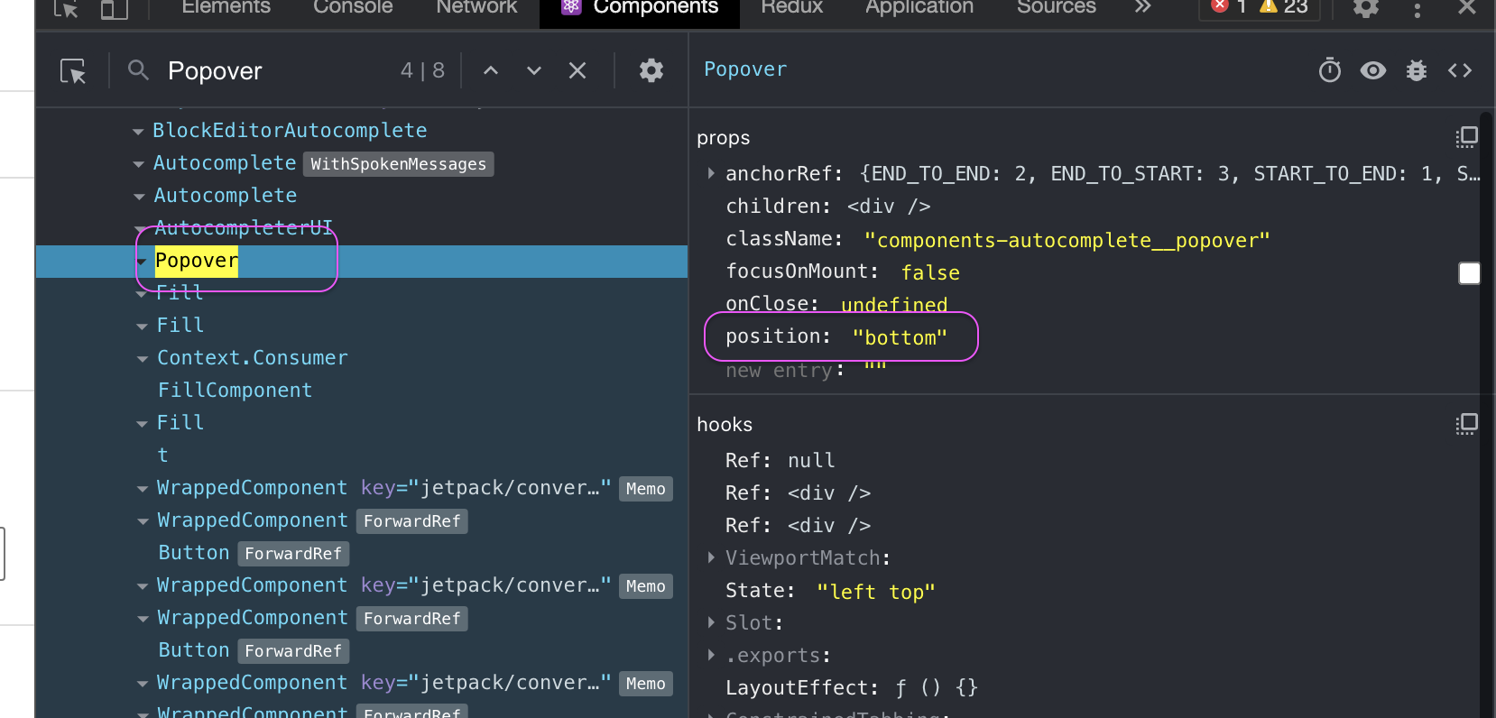
Task: Switch to the Network tab
Action: 476,7
